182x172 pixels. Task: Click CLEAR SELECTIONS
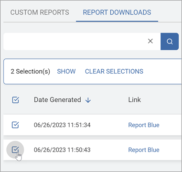tap(114, 71)
